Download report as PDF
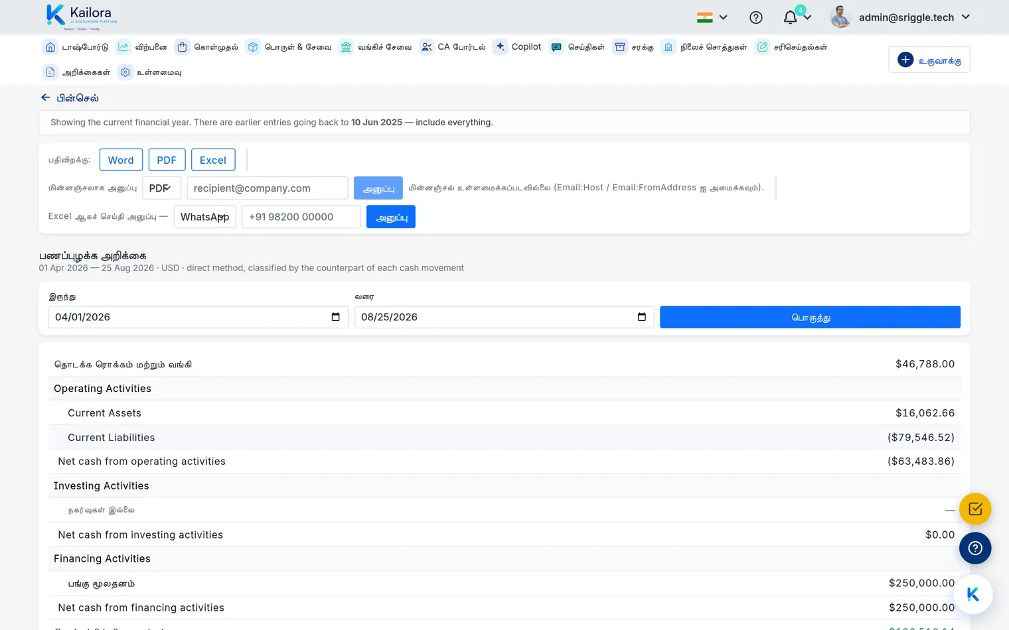 pos(167,160)
